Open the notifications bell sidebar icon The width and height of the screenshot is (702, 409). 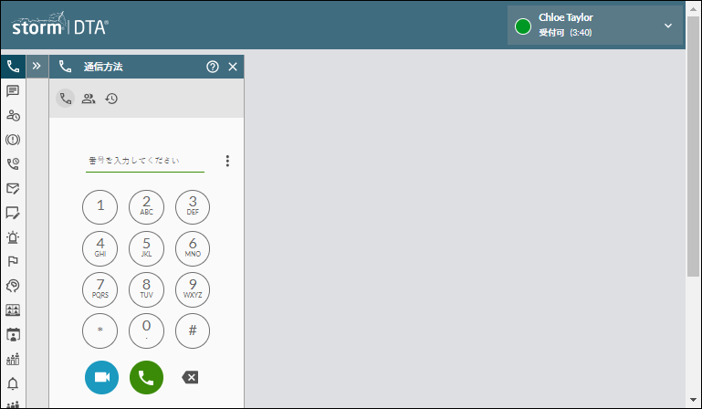click(x=13, y=383)
